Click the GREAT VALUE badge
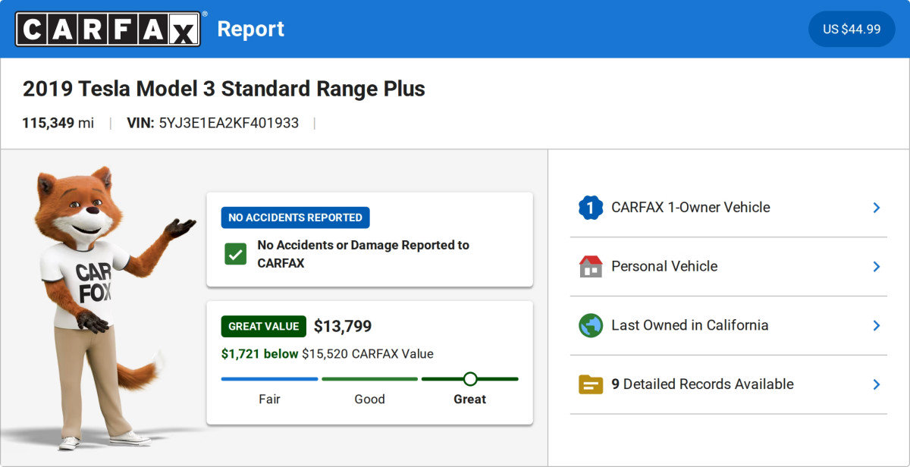 pos(263,326)
